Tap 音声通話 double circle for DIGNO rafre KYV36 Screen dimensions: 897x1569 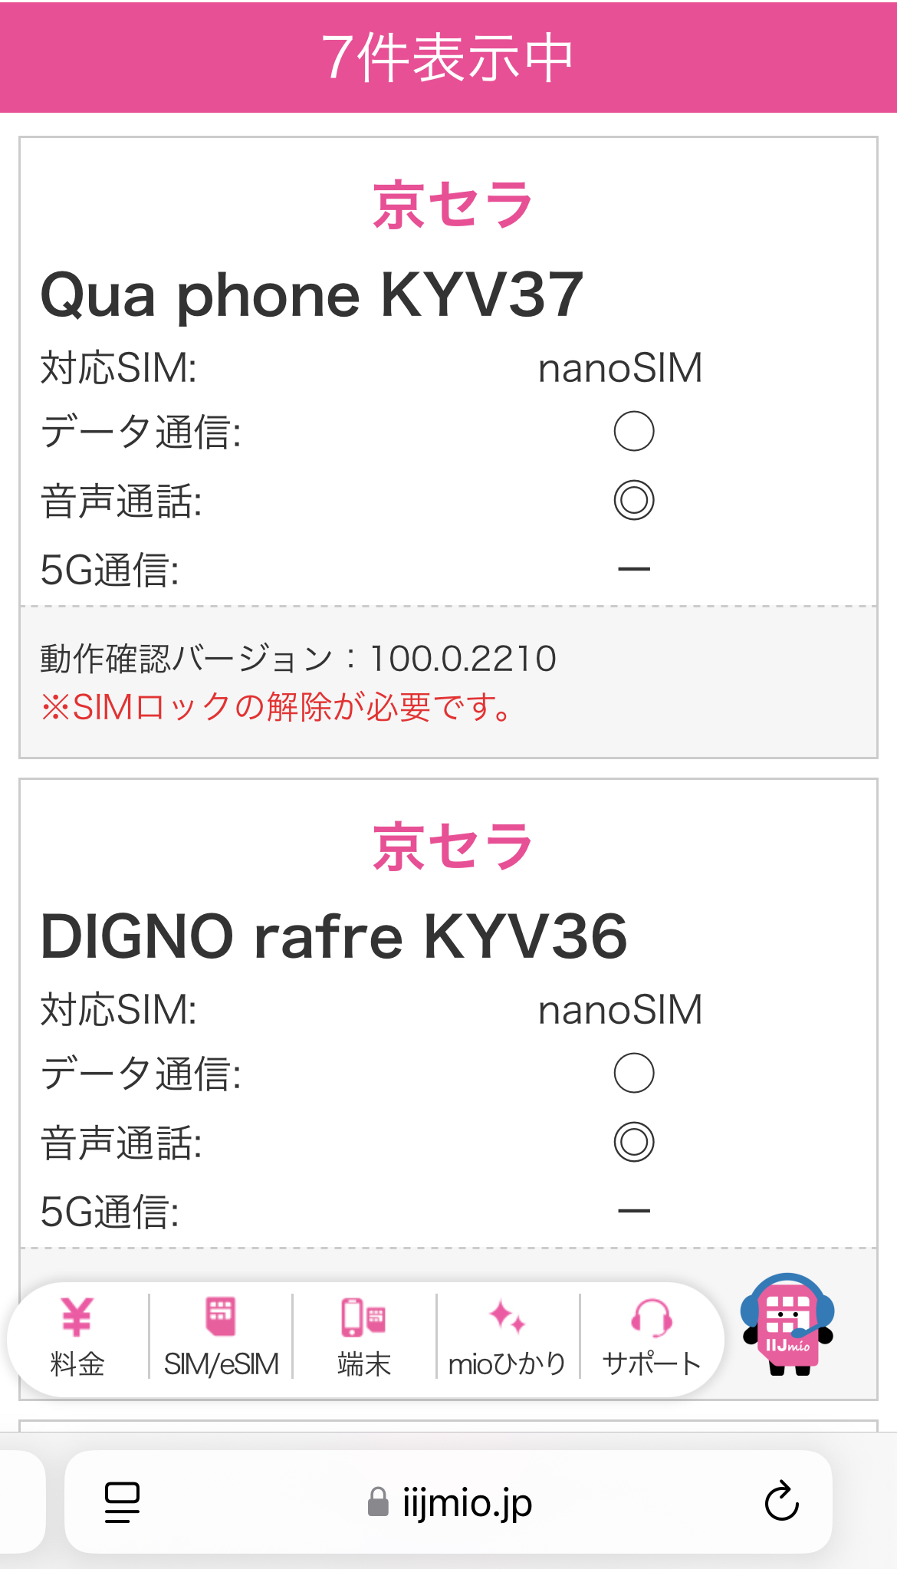[x=634, y=1142]
